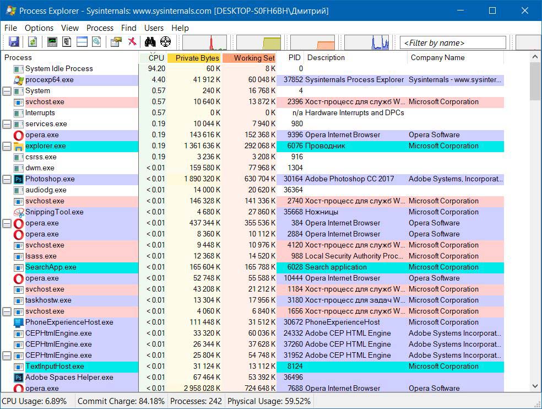This screenshot has width=542, height=409.
Task: Sort by the CPU column header
Action: (x=153, y=58)
